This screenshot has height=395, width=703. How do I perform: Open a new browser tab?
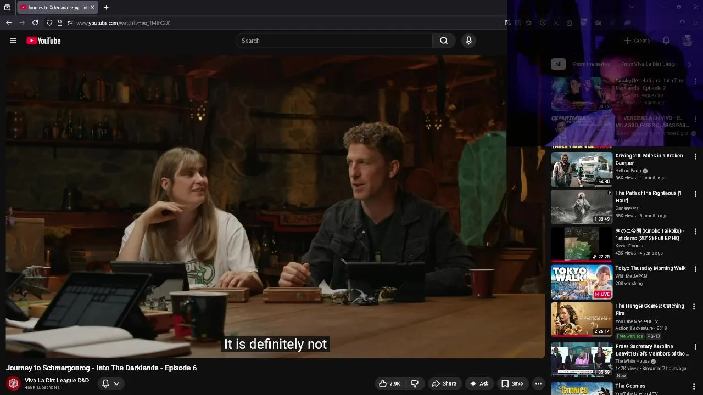click(x=106, y=7)
